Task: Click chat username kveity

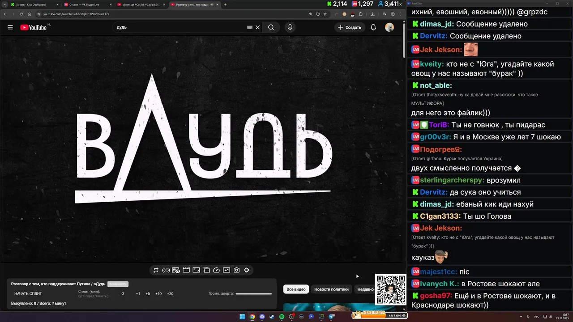Action: 431,64
